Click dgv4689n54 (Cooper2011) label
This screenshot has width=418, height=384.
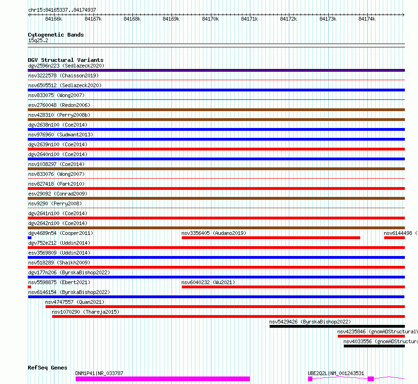tap(61, 233)
